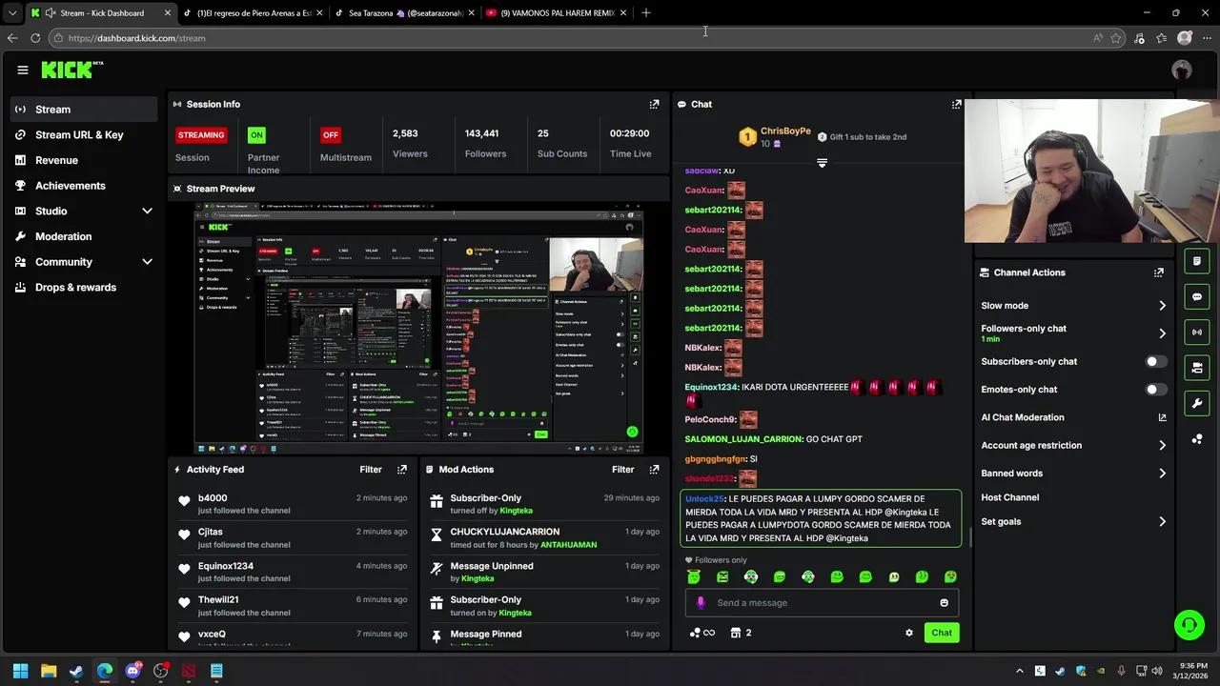
Task: Click the browser address bar URL
Action: (136, 38)
